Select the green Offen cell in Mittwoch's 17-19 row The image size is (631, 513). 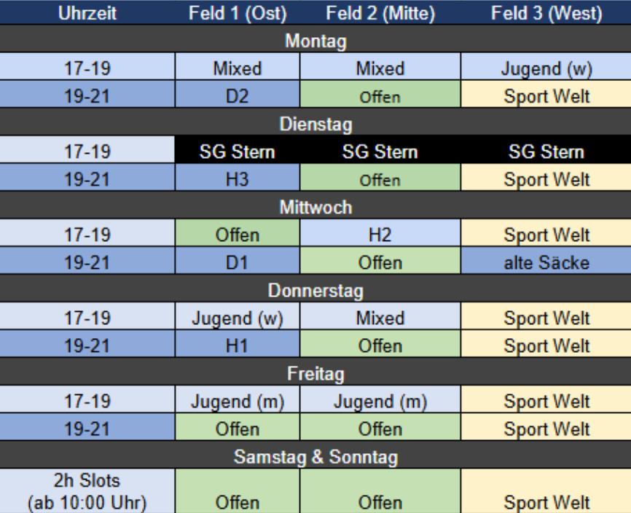click(x=238, y=235)
